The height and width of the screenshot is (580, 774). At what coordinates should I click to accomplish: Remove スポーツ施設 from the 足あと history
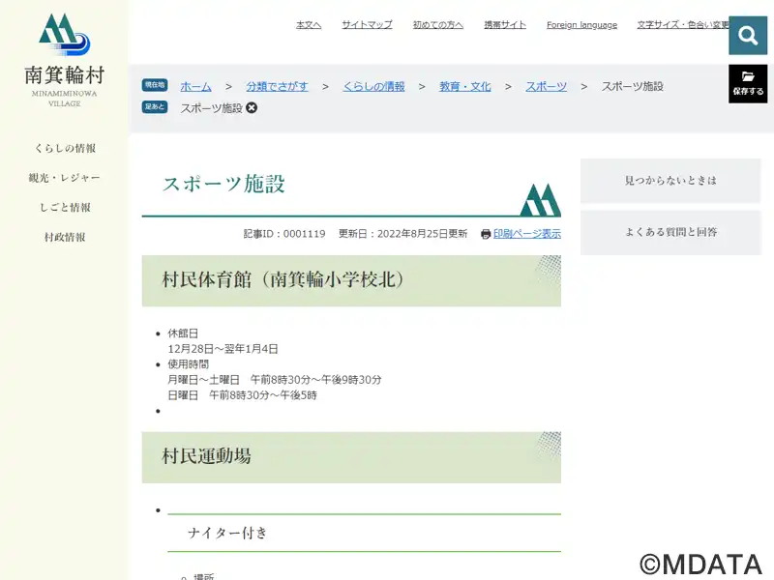(x=252, y=107)
